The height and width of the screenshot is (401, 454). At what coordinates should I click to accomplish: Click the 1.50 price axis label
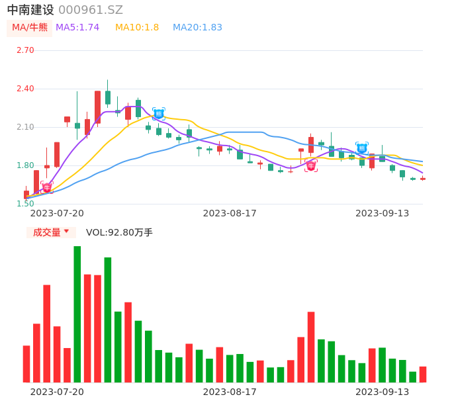(25, 204)
